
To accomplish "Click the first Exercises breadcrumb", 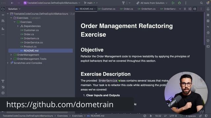I will coord(63,116).
